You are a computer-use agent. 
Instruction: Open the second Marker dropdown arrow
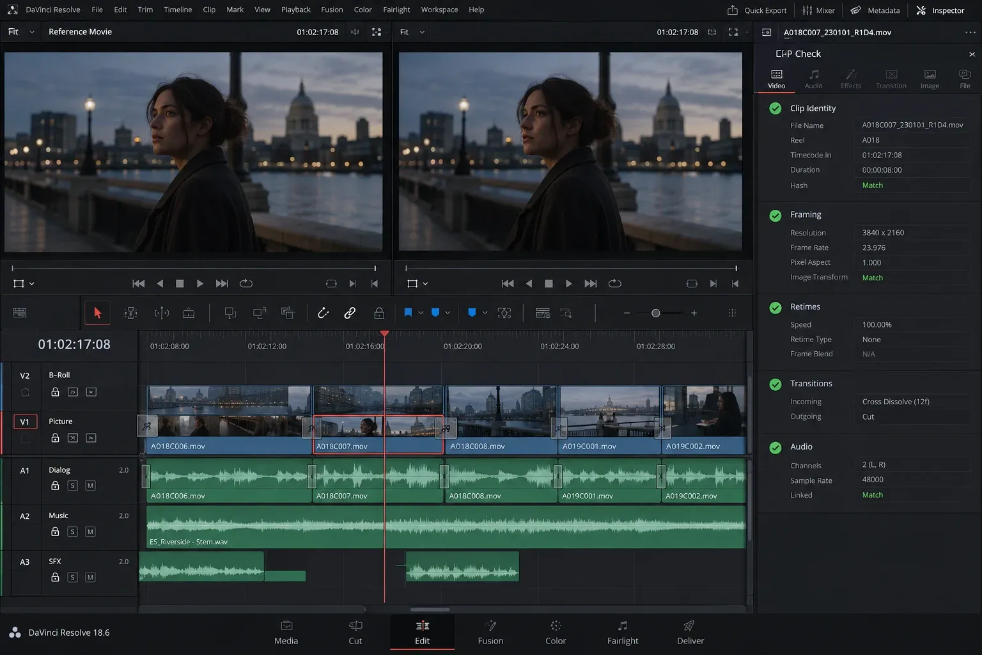coord(485,313)
